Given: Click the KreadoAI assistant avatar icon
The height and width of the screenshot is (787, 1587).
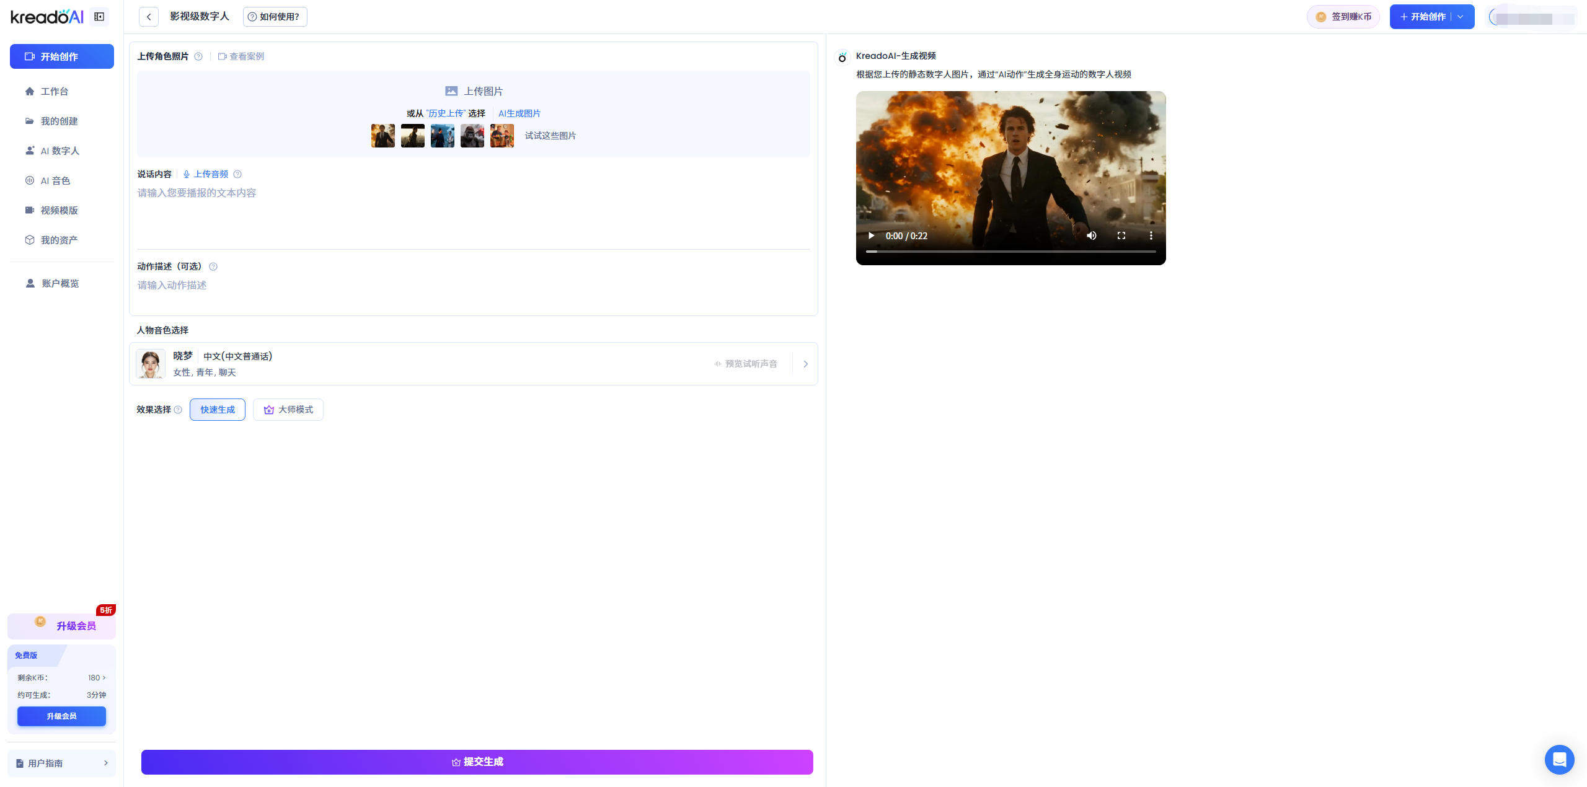Looking at the screenshot, I should coord(842,56).
